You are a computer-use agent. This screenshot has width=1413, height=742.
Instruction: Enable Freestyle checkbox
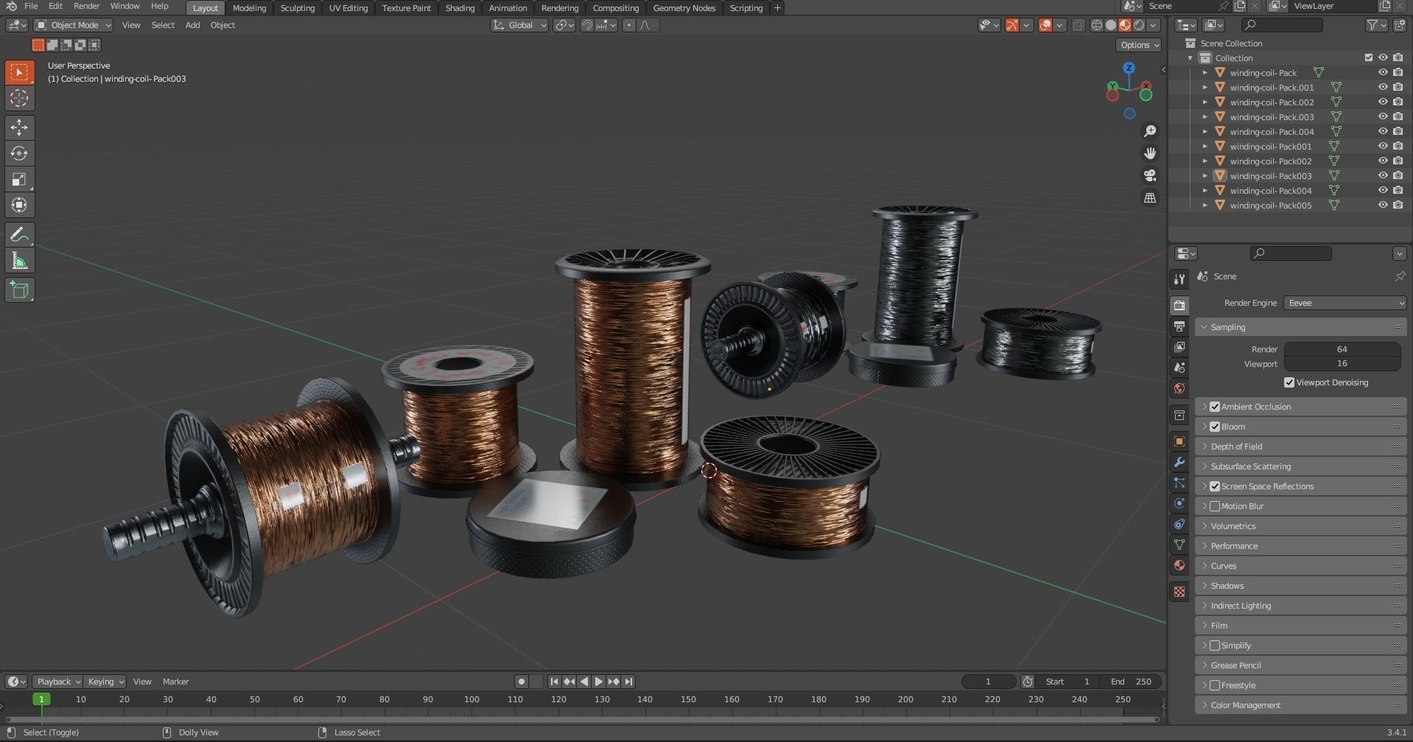coord(1215,685)
